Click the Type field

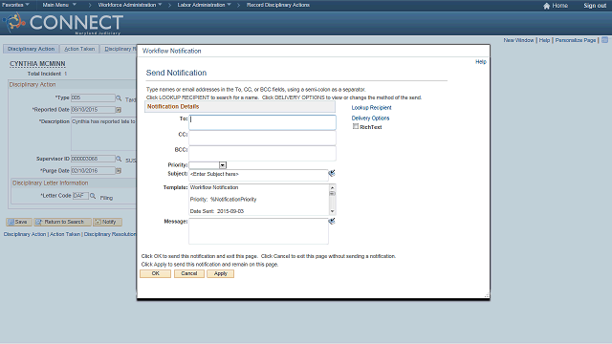93,97
